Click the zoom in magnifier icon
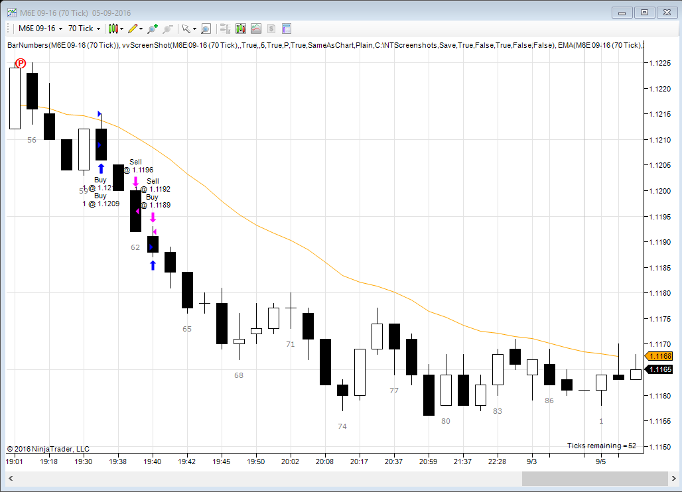The height and width of the screenshot is (492, 682). click(x=152, y=29)
